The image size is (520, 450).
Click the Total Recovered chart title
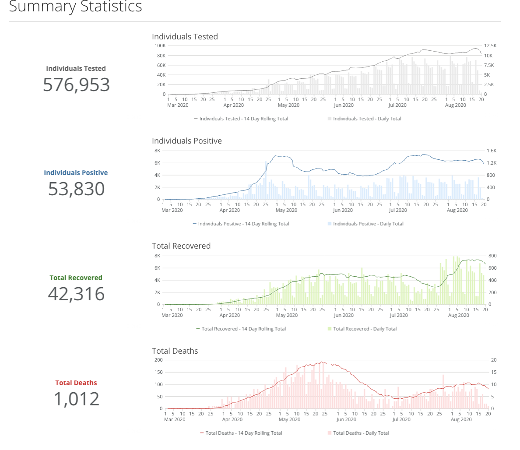181,246
